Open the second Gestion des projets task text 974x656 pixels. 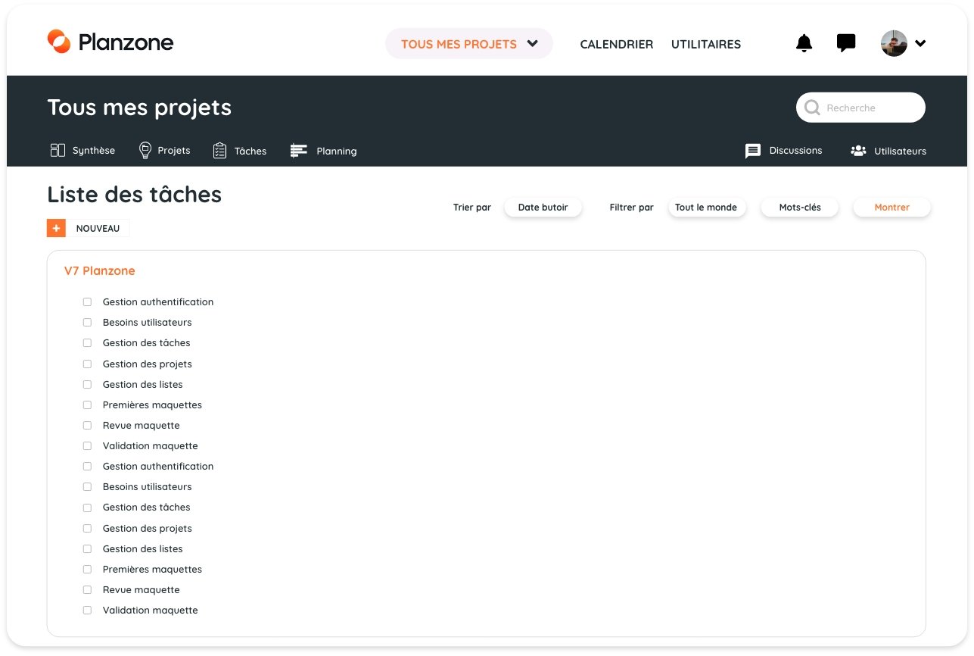[148, 528]
